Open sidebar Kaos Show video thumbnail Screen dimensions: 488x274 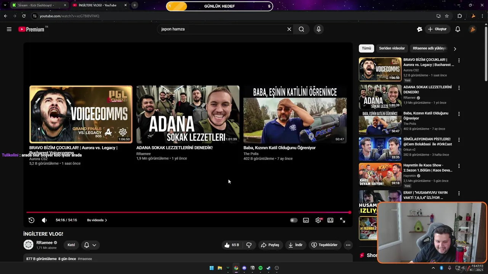[x=380, y=175]
